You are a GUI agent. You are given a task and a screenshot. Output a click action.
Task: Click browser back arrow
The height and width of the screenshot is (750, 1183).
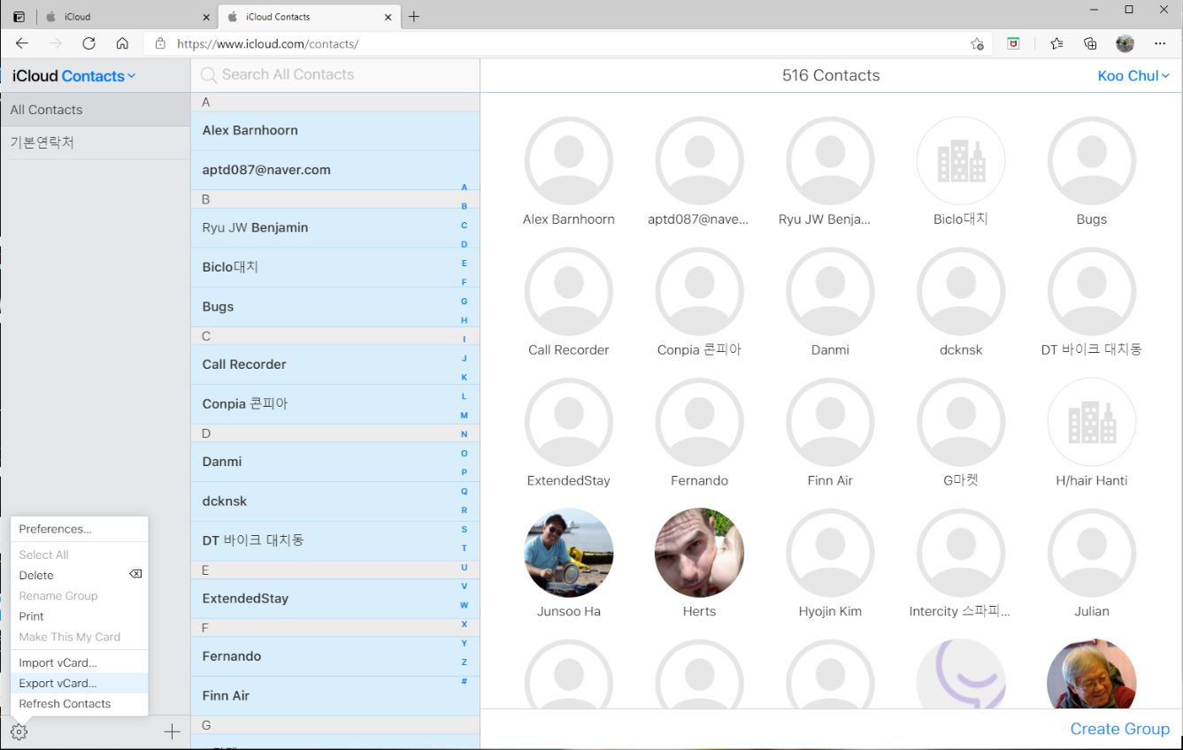[x=22, y=43]
